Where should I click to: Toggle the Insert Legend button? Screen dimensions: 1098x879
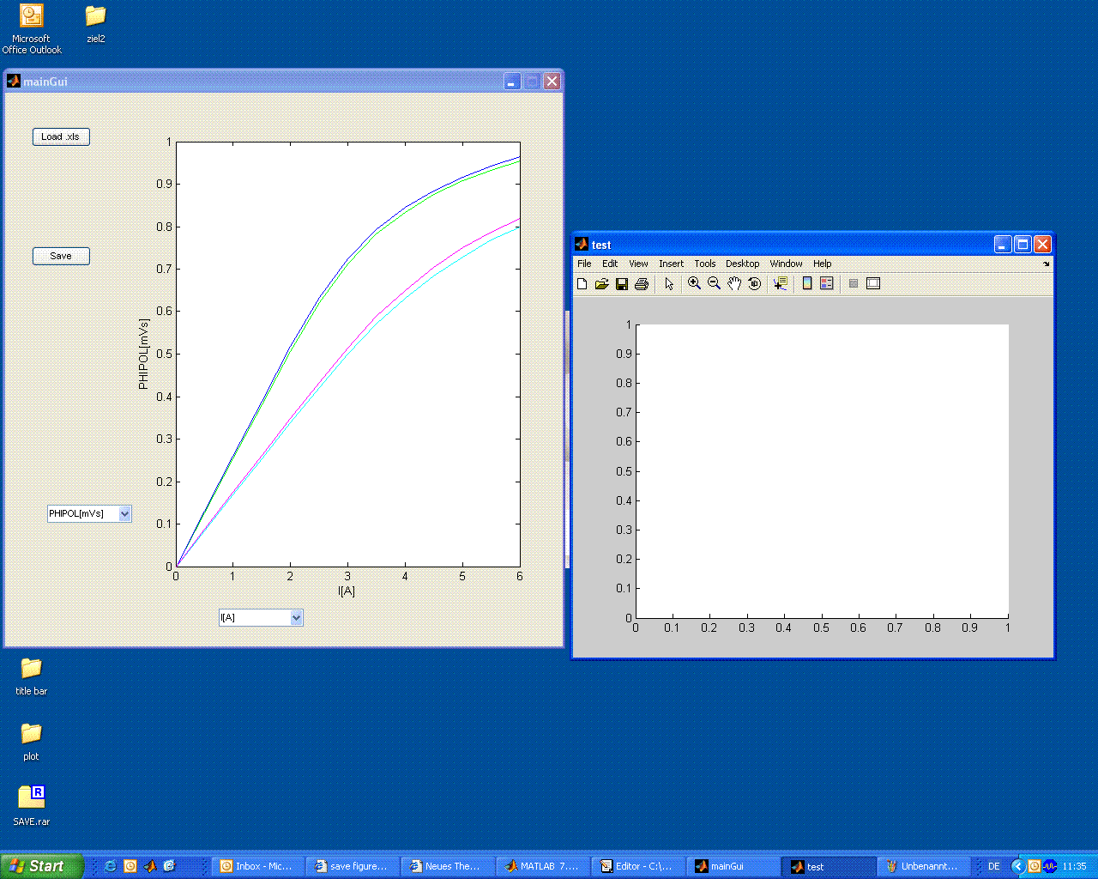pos(827,284)
